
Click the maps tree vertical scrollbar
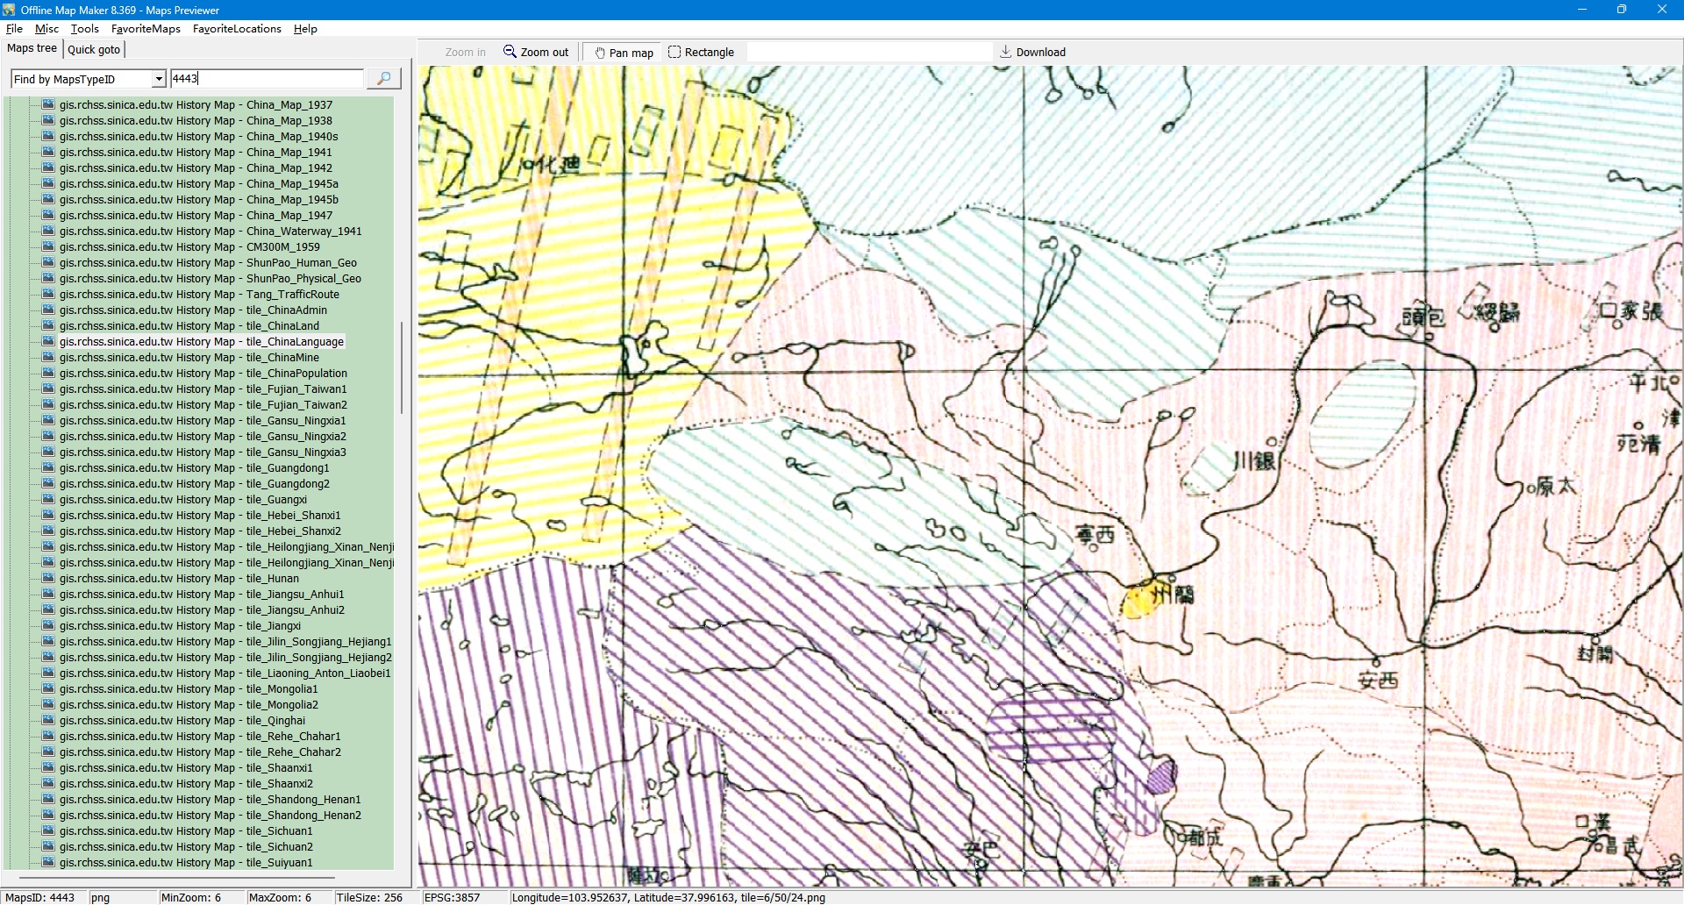click(x=402, y=368)
